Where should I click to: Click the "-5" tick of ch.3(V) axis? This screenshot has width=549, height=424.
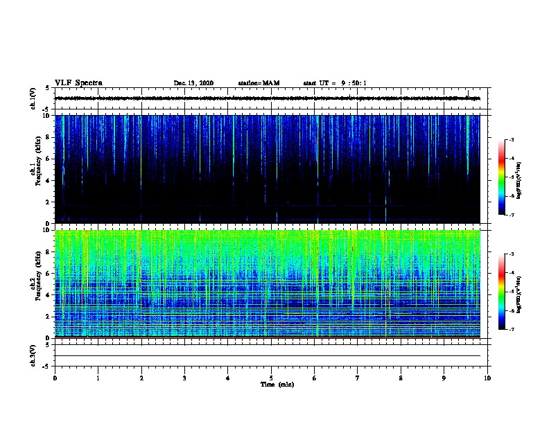[x=47, y=366]
